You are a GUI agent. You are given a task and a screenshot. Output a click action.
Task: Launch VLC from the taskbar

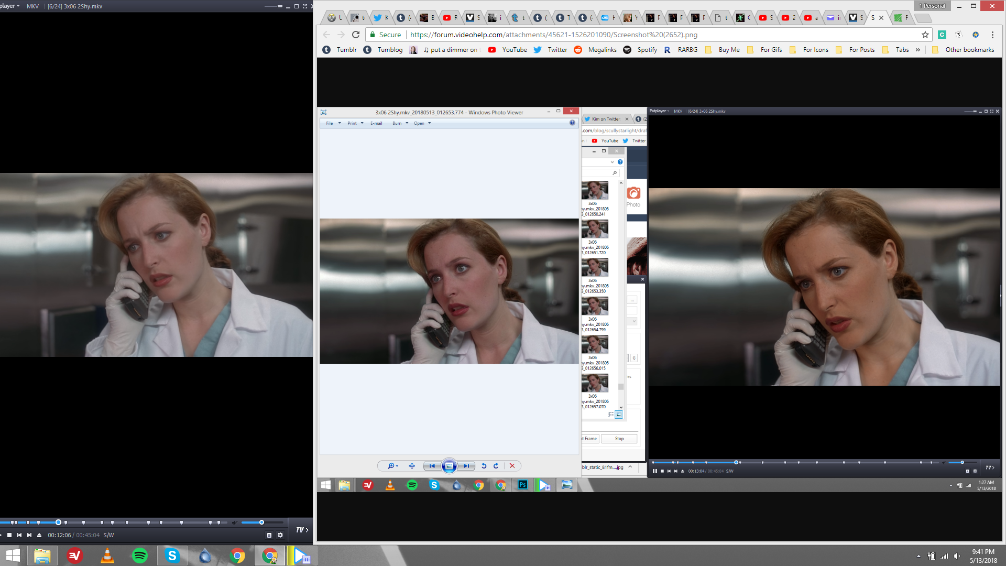(x=107, y=556)
